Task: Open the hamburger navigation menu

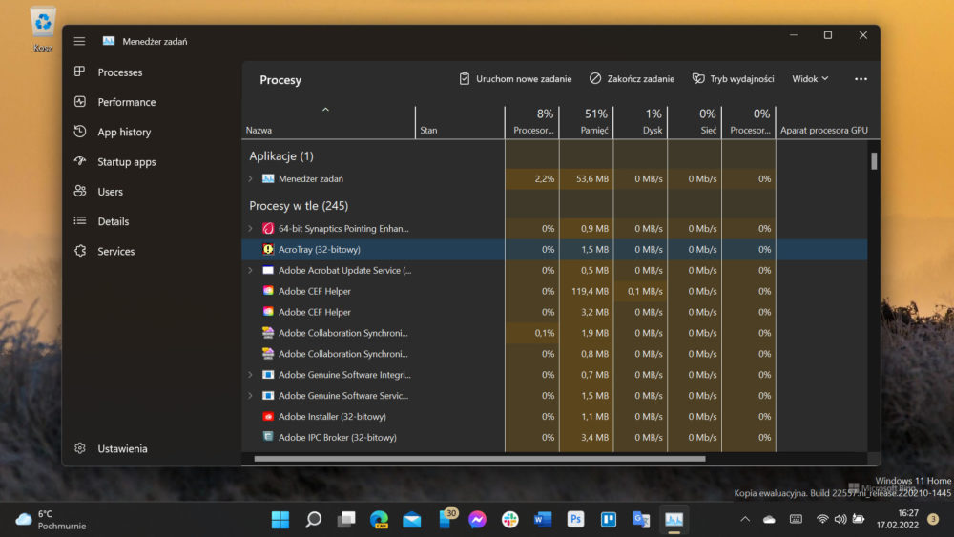Action: click(80, 41)
